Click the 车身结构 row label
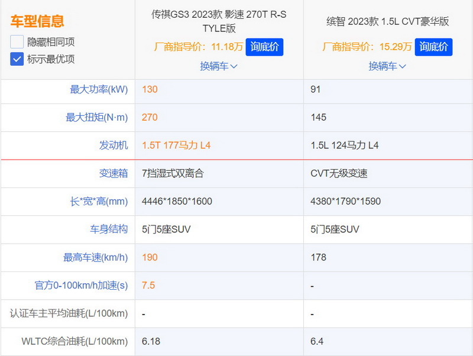Image resolution: width=473 pixels, height=356 pixels. (x=108, y=229)
